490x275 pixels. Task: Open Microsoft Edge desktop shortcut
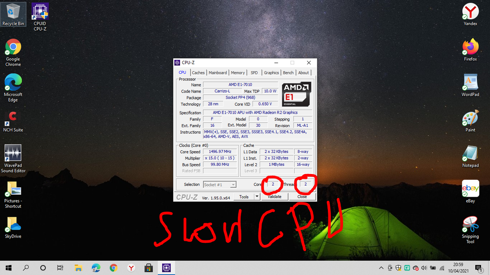pyautogui.click(x=13, y=88)
